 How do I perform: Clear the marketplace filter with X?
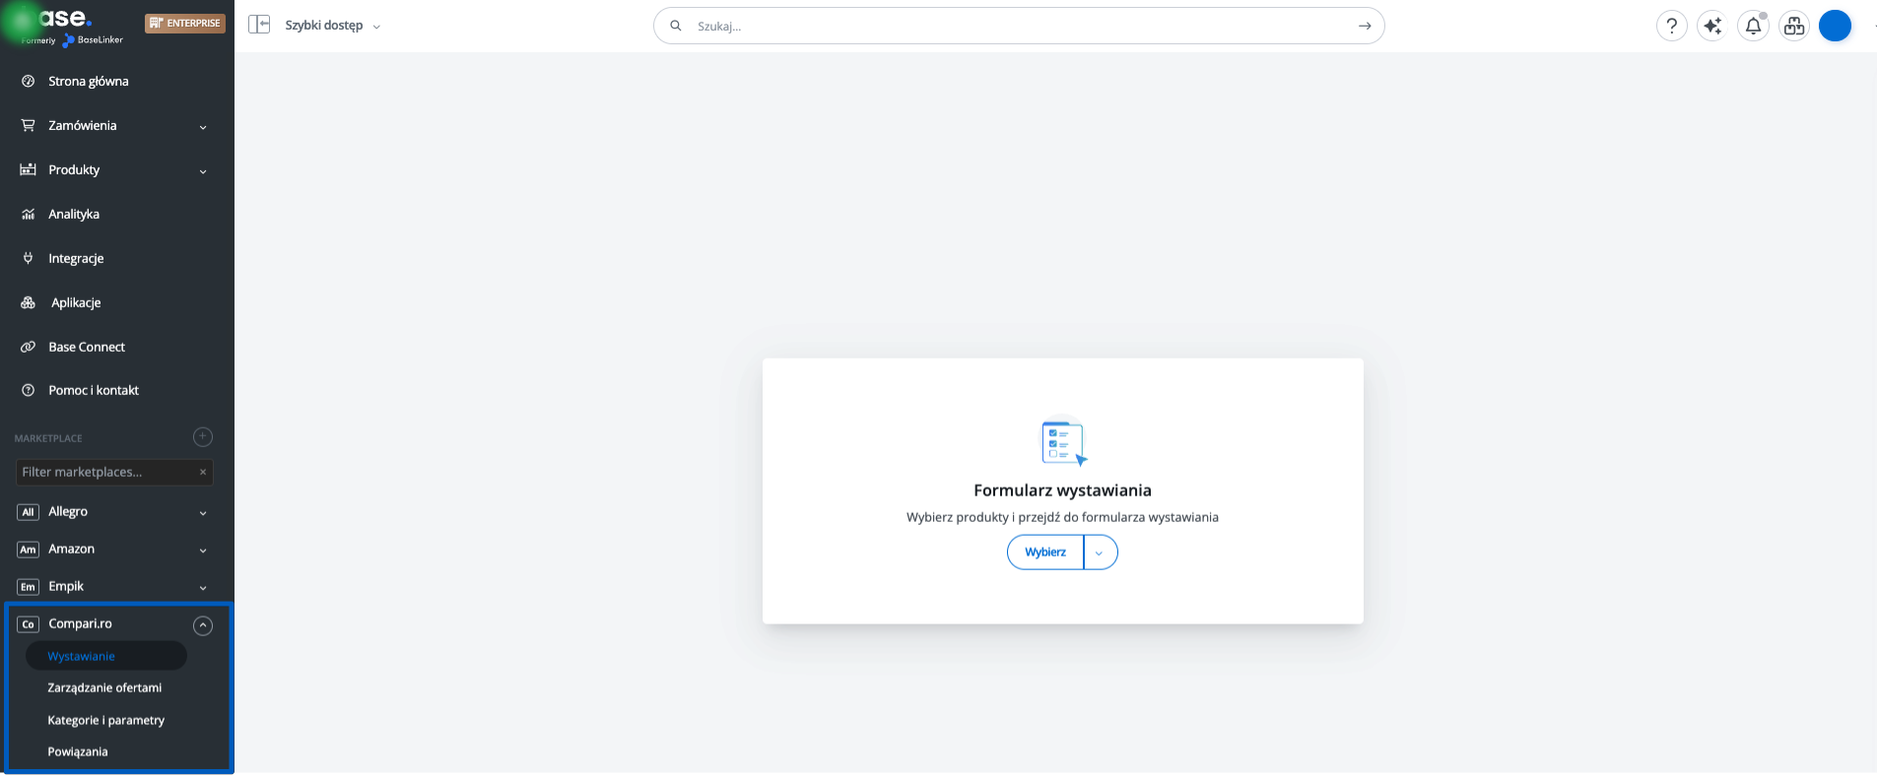[x=203, y=473]
